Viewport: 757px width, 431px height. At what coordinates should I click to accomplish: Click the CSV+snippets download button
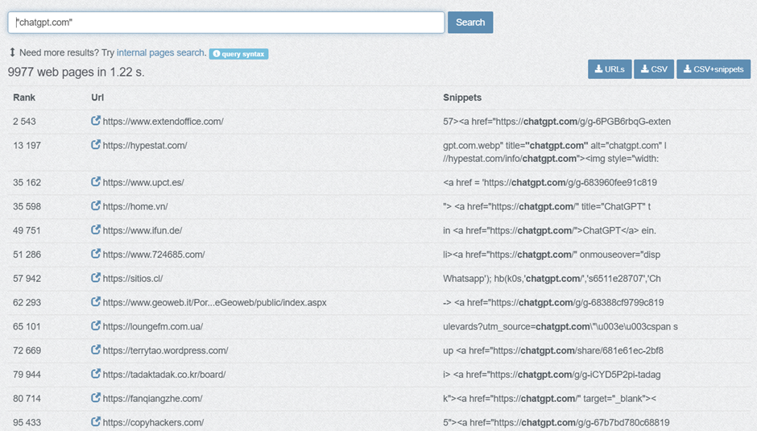[x=713, y=69]
